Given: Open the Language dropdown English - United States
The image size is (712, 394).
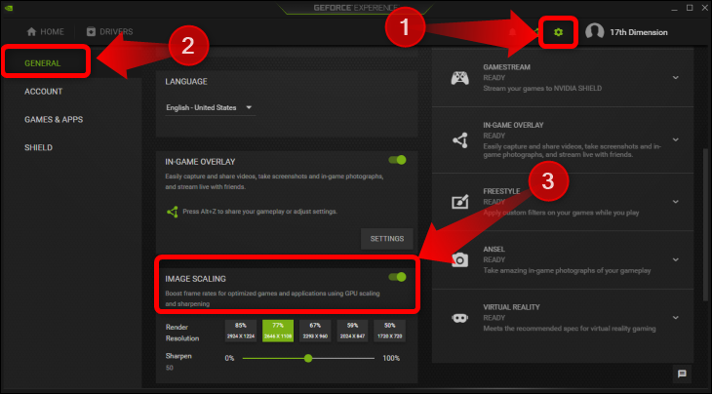Looking at the screenshot, I should 210,107.
